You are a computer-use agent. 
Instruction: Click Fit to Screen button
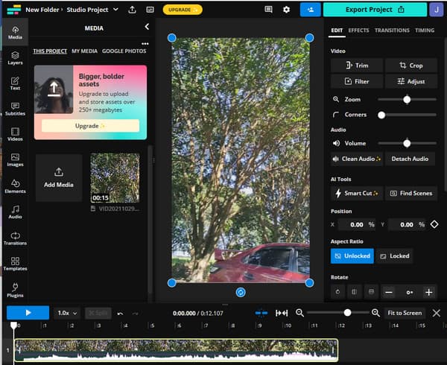tap(405, 313)
